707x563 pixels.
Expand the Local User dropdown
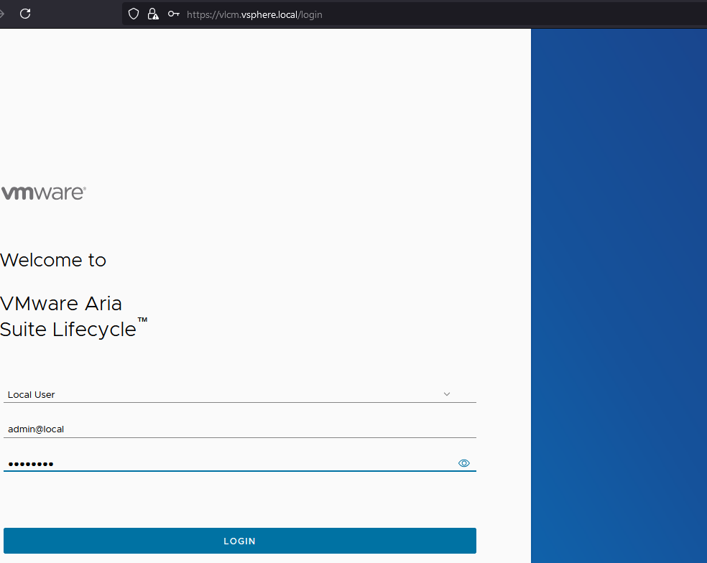pyautogui.click(x=240, y=394)
